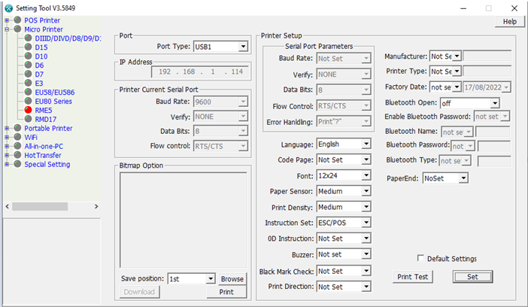Screen dimensions: 528x307
Task: Click the D15 printer node icon
Action: [x=28, y=47]
